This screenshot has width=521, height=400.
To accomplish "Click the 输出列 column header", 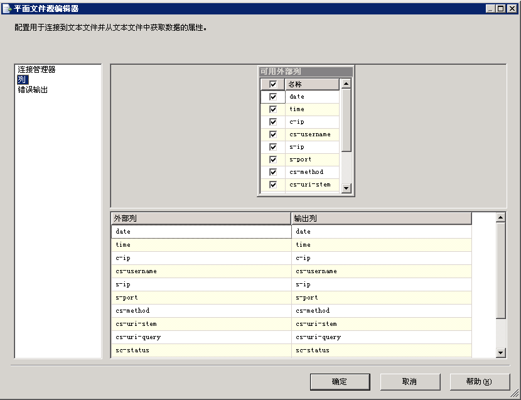I will pos(382,219).
